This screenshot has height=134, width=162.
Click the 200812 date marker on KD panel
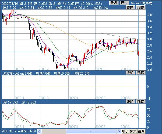[x=44, y=127]
